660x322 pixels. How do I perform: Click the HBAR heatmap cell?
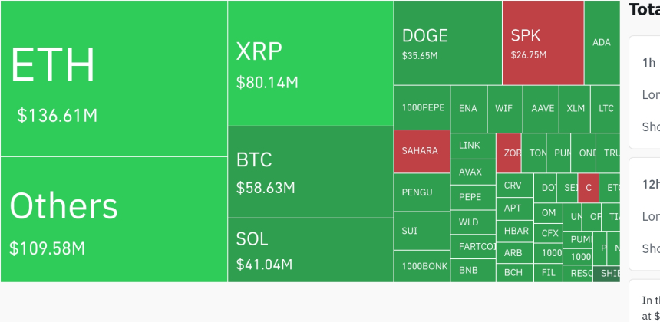click(x=516, y=231)
